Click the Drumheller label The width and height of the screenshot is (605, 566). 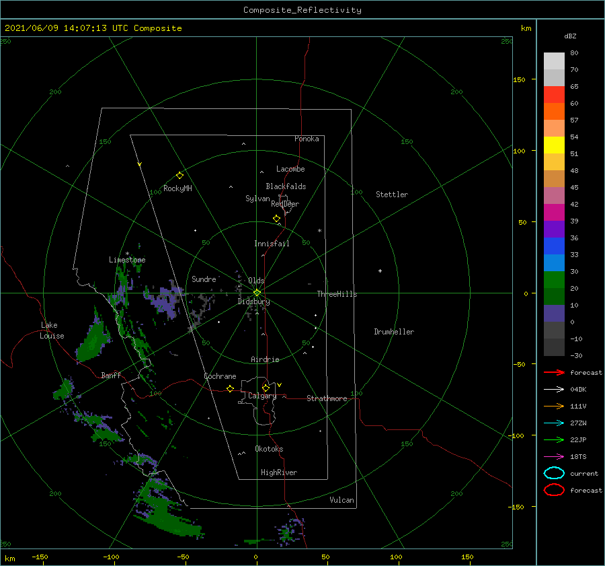(x=394, y=332)
